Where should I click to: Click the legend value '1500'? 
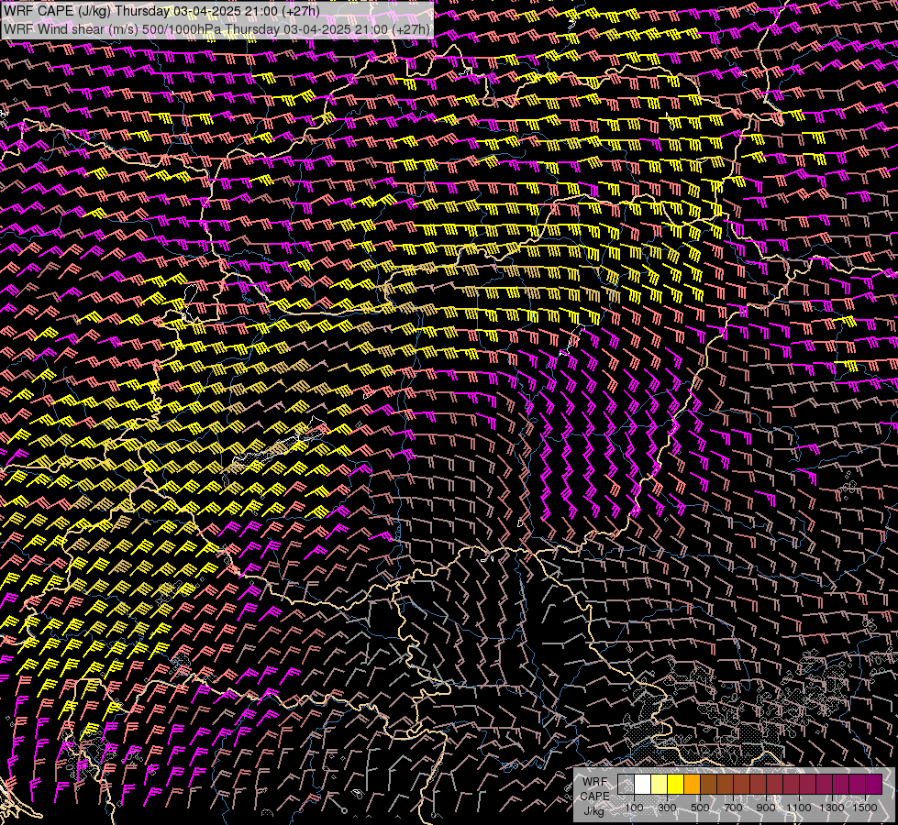click(x=865, y=808)
